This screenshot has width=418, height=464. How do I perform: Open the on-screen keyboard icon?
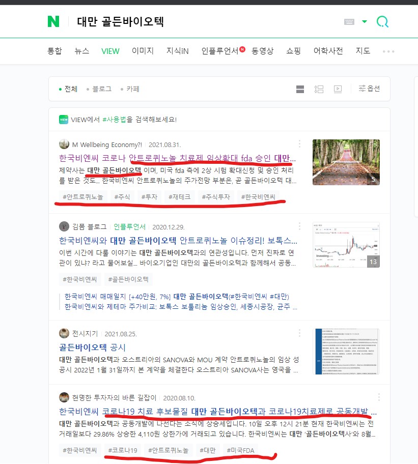tap(349, 21)
